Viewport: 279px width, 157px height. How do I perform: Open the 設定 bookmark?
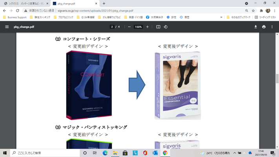pos(171,17)
